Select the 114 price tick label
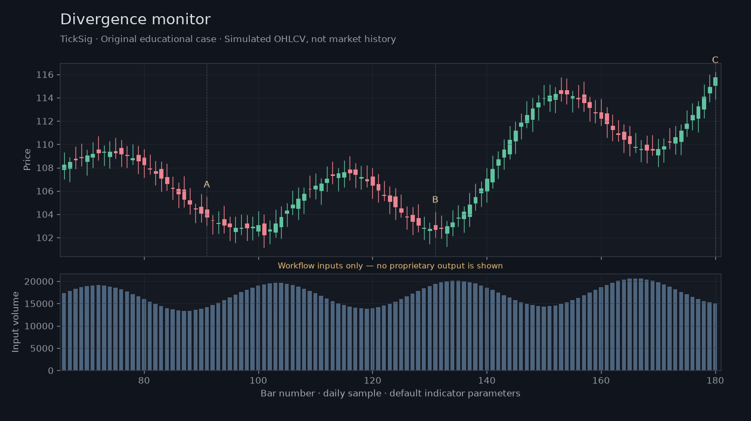 click(45, 98)
